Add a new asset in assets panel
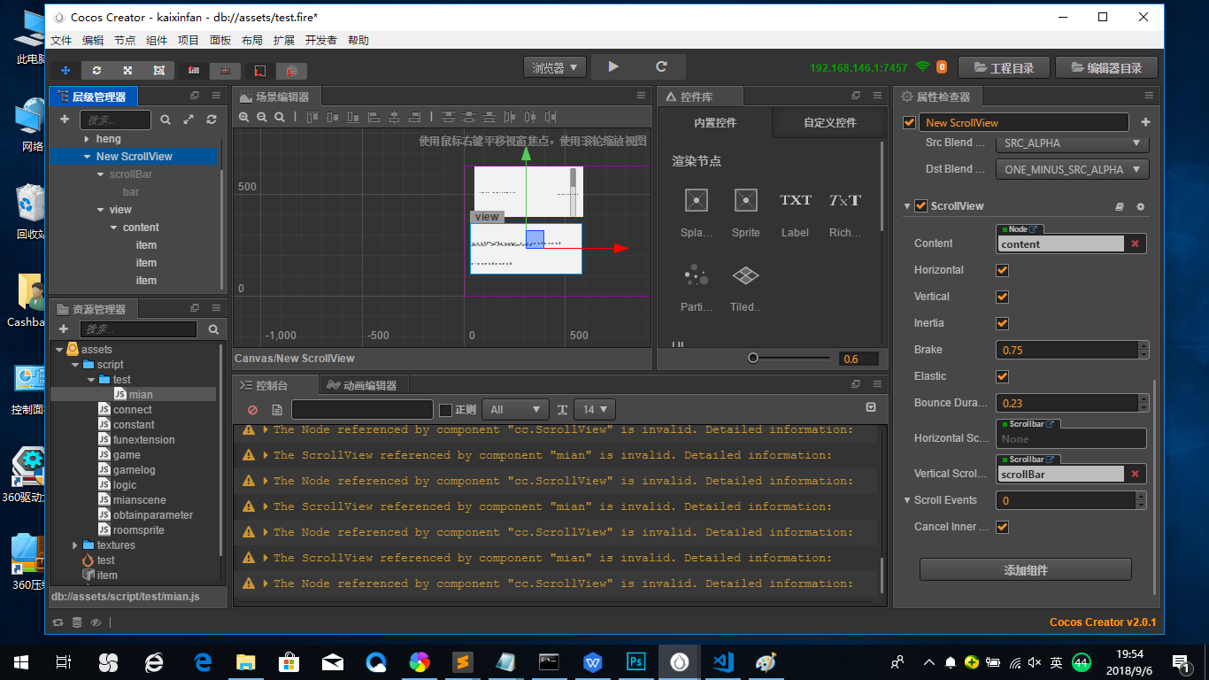The width and height of the screenshot is (1209, 680). (x=64, y=329)
